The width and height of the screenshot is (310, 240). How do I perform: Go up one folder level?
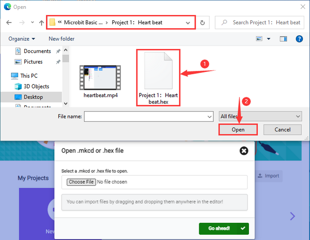click(41, 23)
